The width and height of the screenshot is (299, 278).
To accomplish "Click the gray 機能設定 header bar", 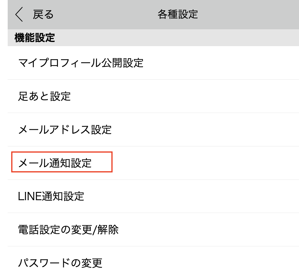I will click(153, 38).
